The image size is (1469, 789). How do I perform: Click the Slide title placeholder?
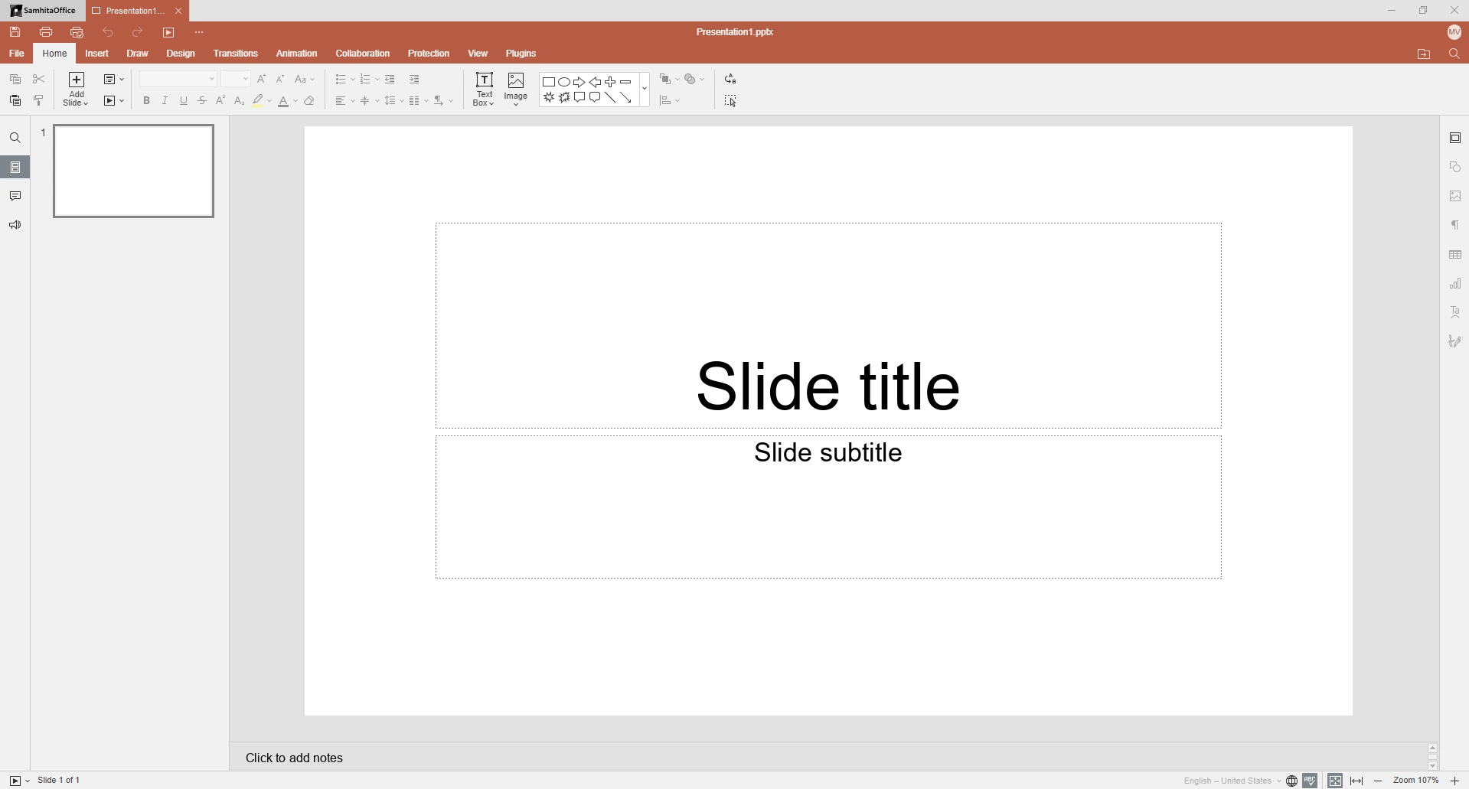click(828, 325)
